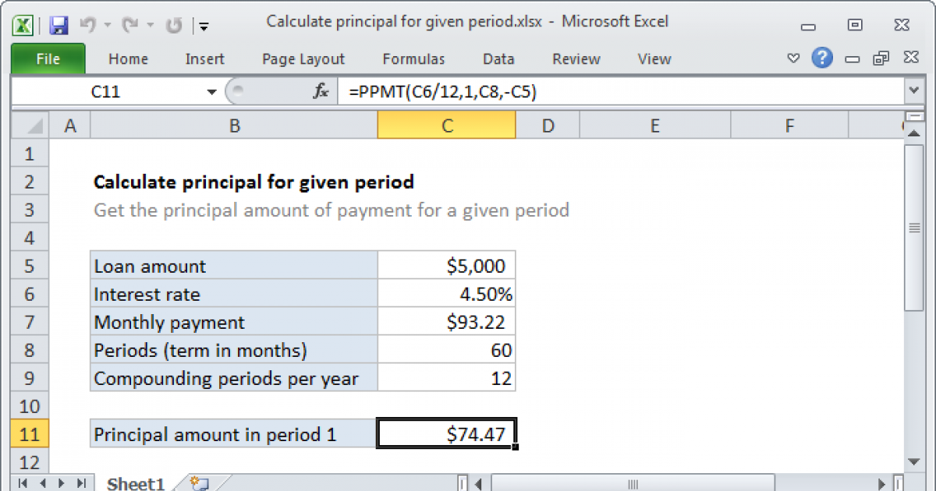Screen dimensions: 936x491
Task: Select row 11 header
Action: 30,434
